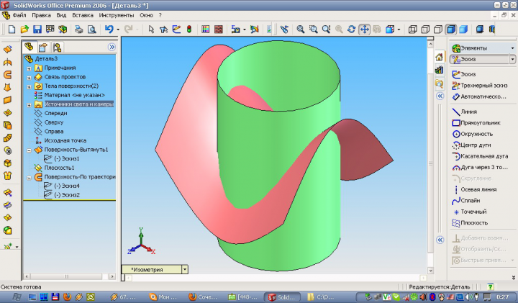Collapse the task pane double-arrow icon
Screen dimensions: 518x303
(440, 96)
